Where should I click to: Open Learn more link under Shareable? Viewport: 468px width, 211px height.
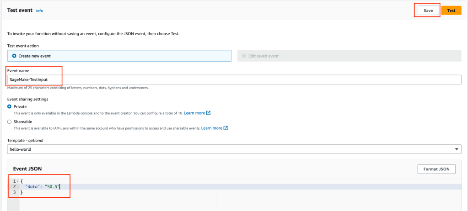211,128
